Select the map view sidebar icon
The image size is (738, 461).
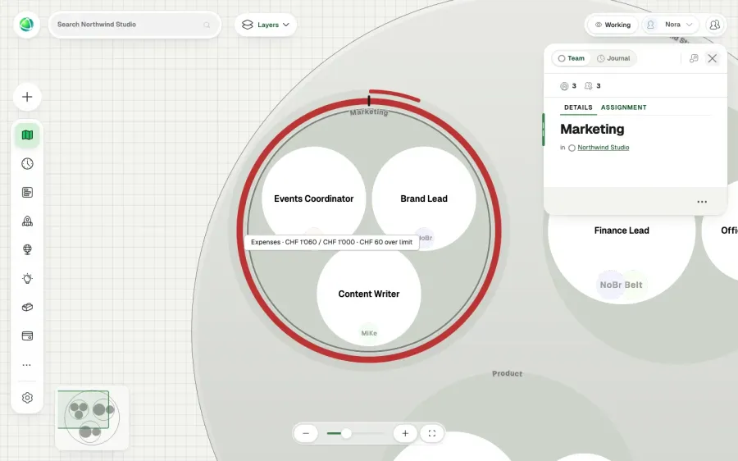[27, 135]
